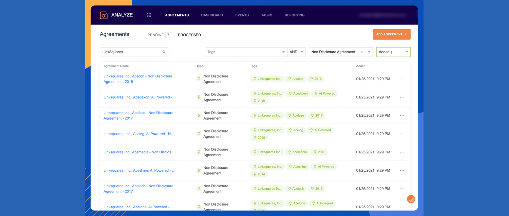Open the Acemedia agreement link
The width and height of the screenshot is (509, 216).
click(139, 152)
